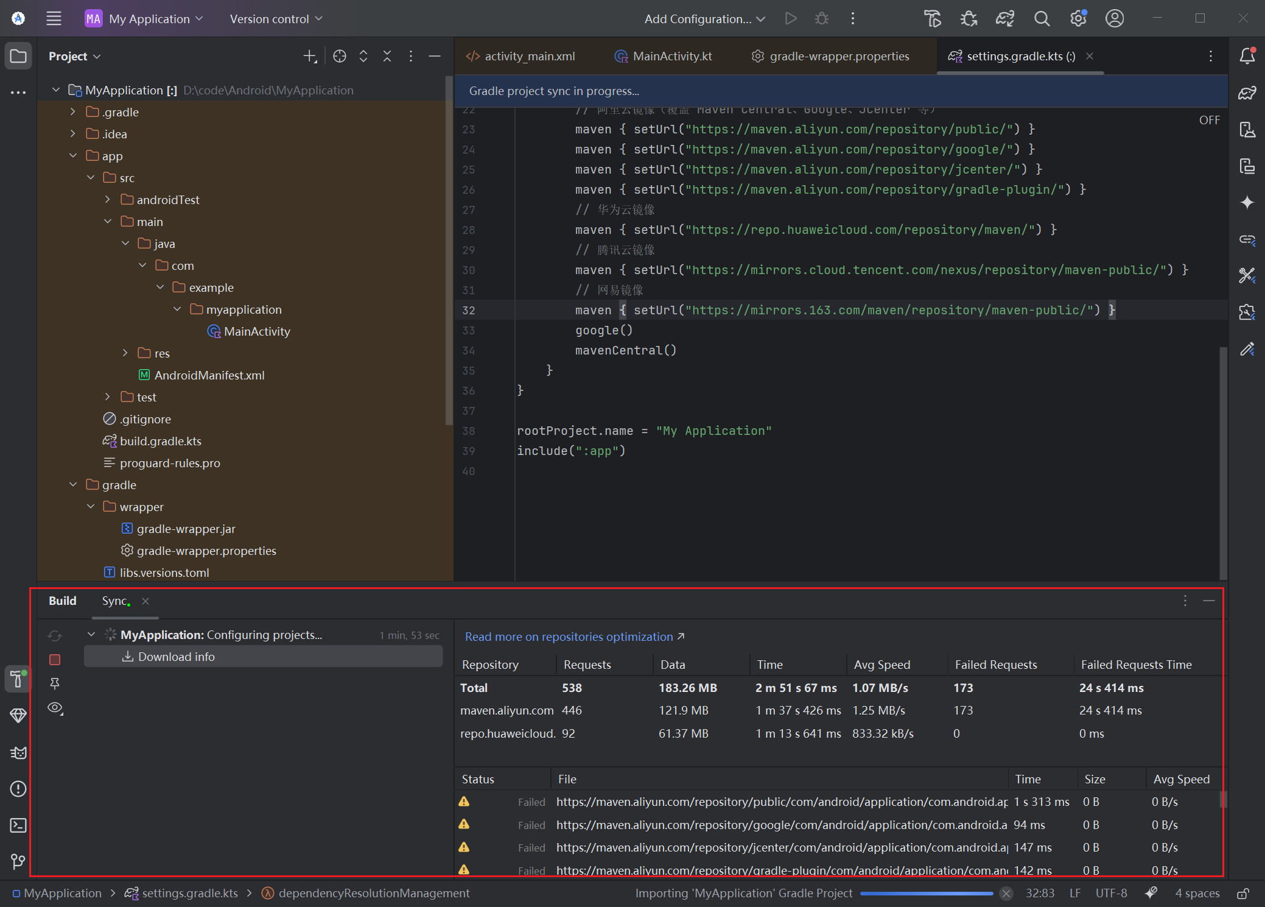Toggle read-only lock in status bar

tap(1243, 893)
